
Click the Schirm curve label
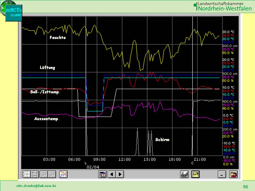(162, 140)
